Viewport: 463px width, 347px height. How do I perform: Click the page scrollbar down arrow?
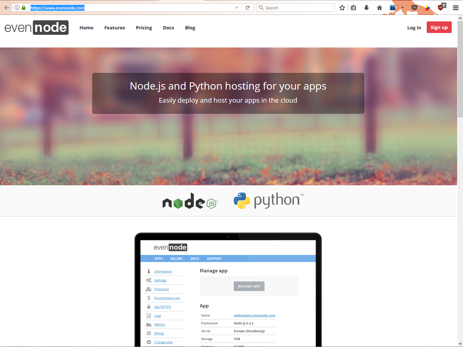pyautogui.click(x=460, y=344)
